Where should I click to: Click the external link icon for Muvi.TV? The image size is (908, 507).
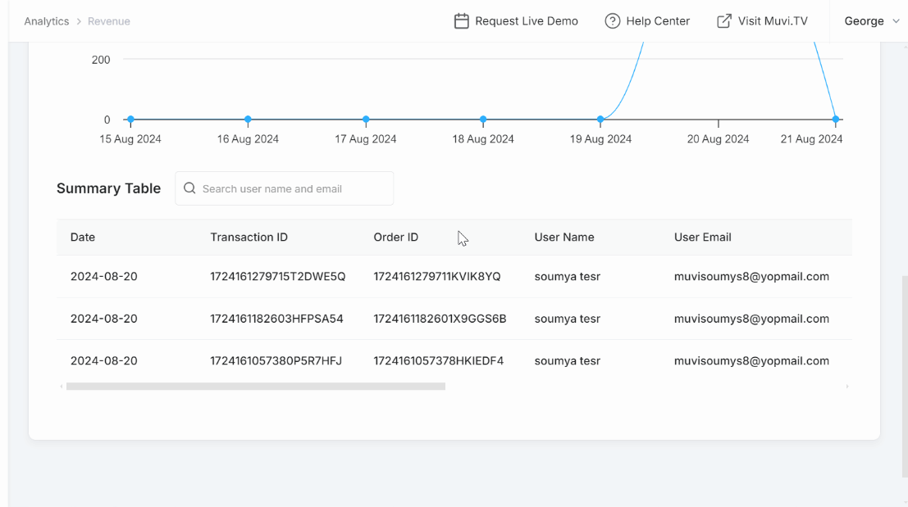[x=724, y=21]
